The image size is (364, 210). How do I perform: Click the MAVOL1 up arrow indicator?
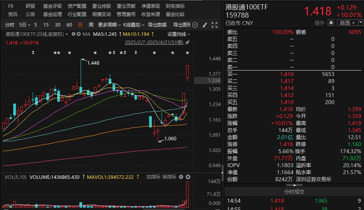tap(138, 177)
